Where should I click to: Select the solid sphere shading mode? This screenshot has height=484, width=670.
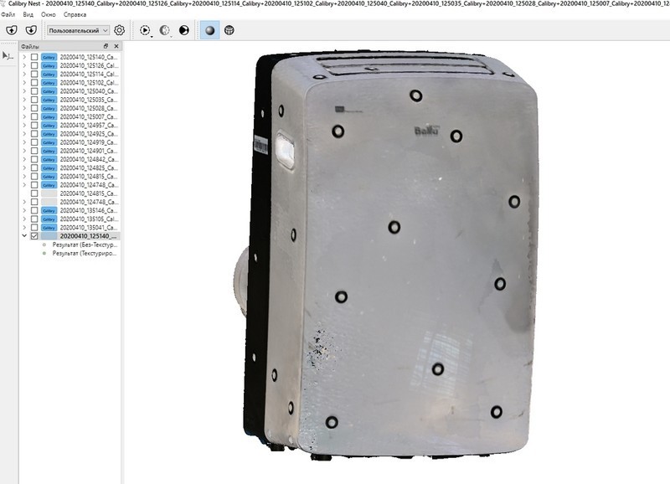click(x=209, y=30)
